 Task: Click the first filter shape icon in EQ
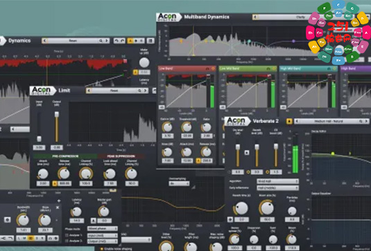tap(3, 239)
